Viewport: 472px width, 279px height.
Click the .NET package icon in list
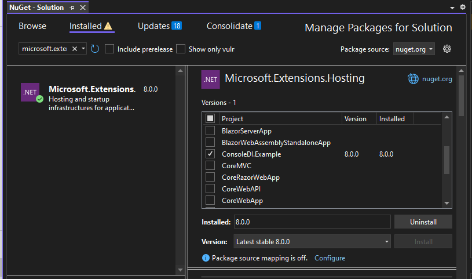tap(30, 92)
